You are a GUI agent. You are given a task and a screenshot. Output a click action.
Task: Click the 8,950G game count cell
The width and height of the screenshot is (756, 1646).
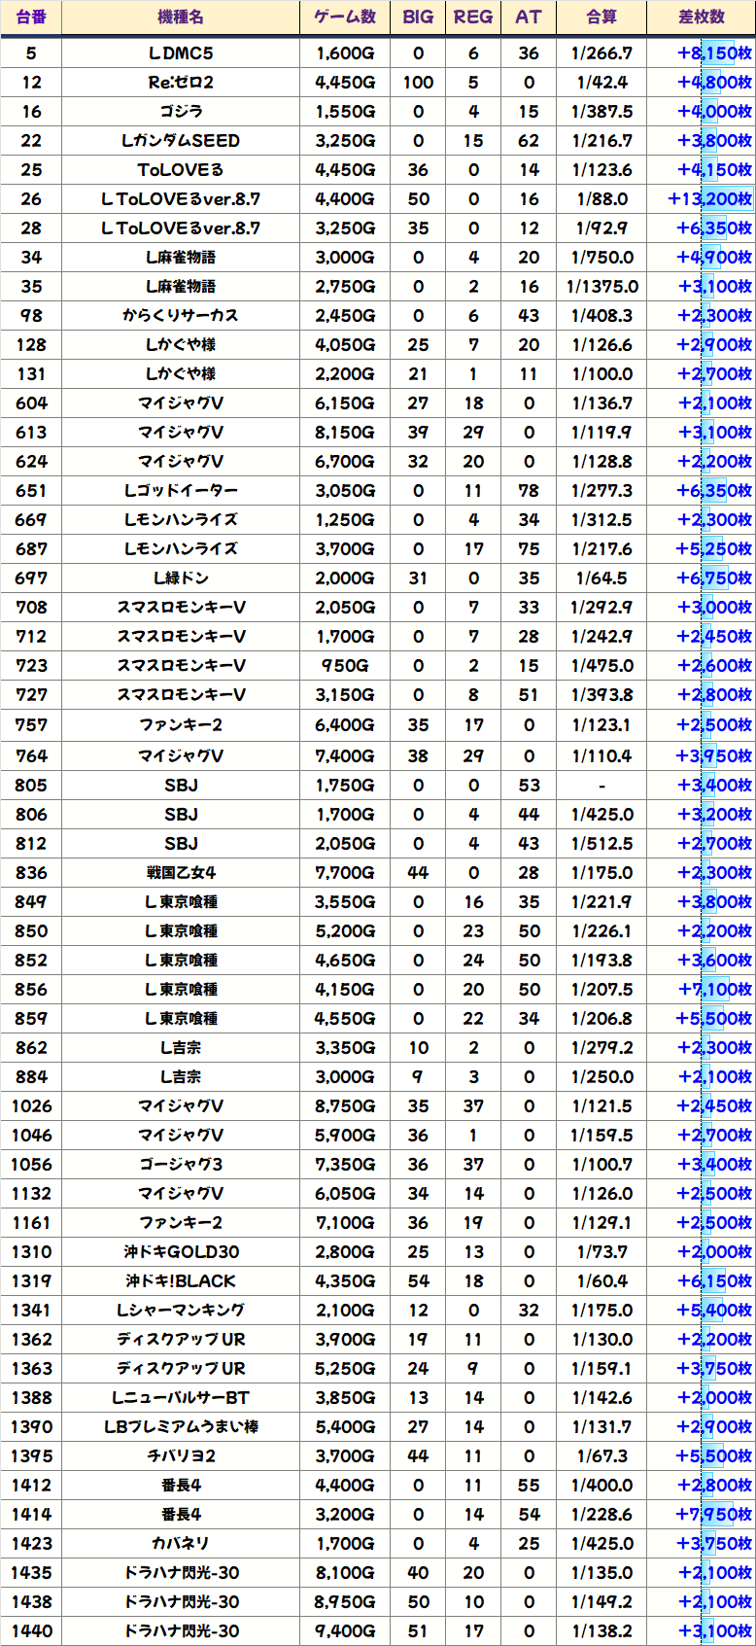click(x=345, y=1601)
